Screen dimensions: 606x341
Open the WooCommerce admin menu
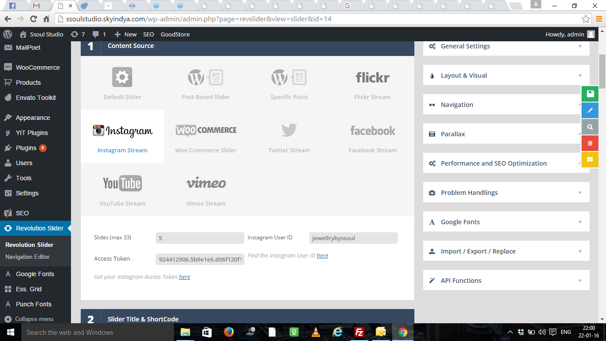[x=35, y=67]
